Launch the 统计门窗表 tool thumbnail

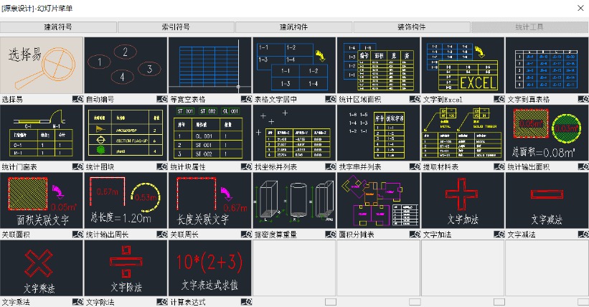click(42, 133)
